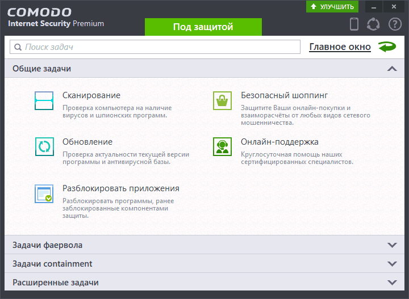This screenshot has width=409, height=299.
Task: Click the Internet Security Premium title text
Action: coord(56,23)
